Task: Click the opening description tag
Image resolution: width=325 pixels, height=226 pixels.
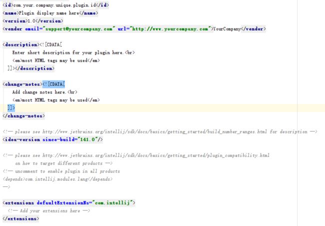Action: pos(21,44)
